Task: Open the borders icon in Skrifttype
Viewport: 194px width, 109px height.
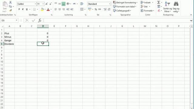Action: point(34,9)
